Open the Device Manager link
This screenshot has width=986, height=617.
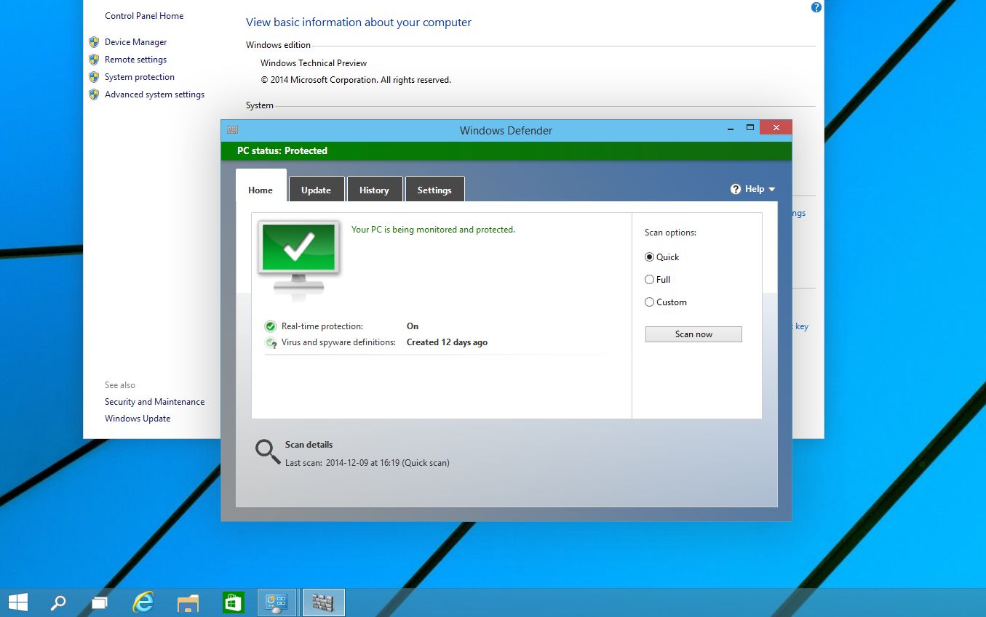[135, 42]
